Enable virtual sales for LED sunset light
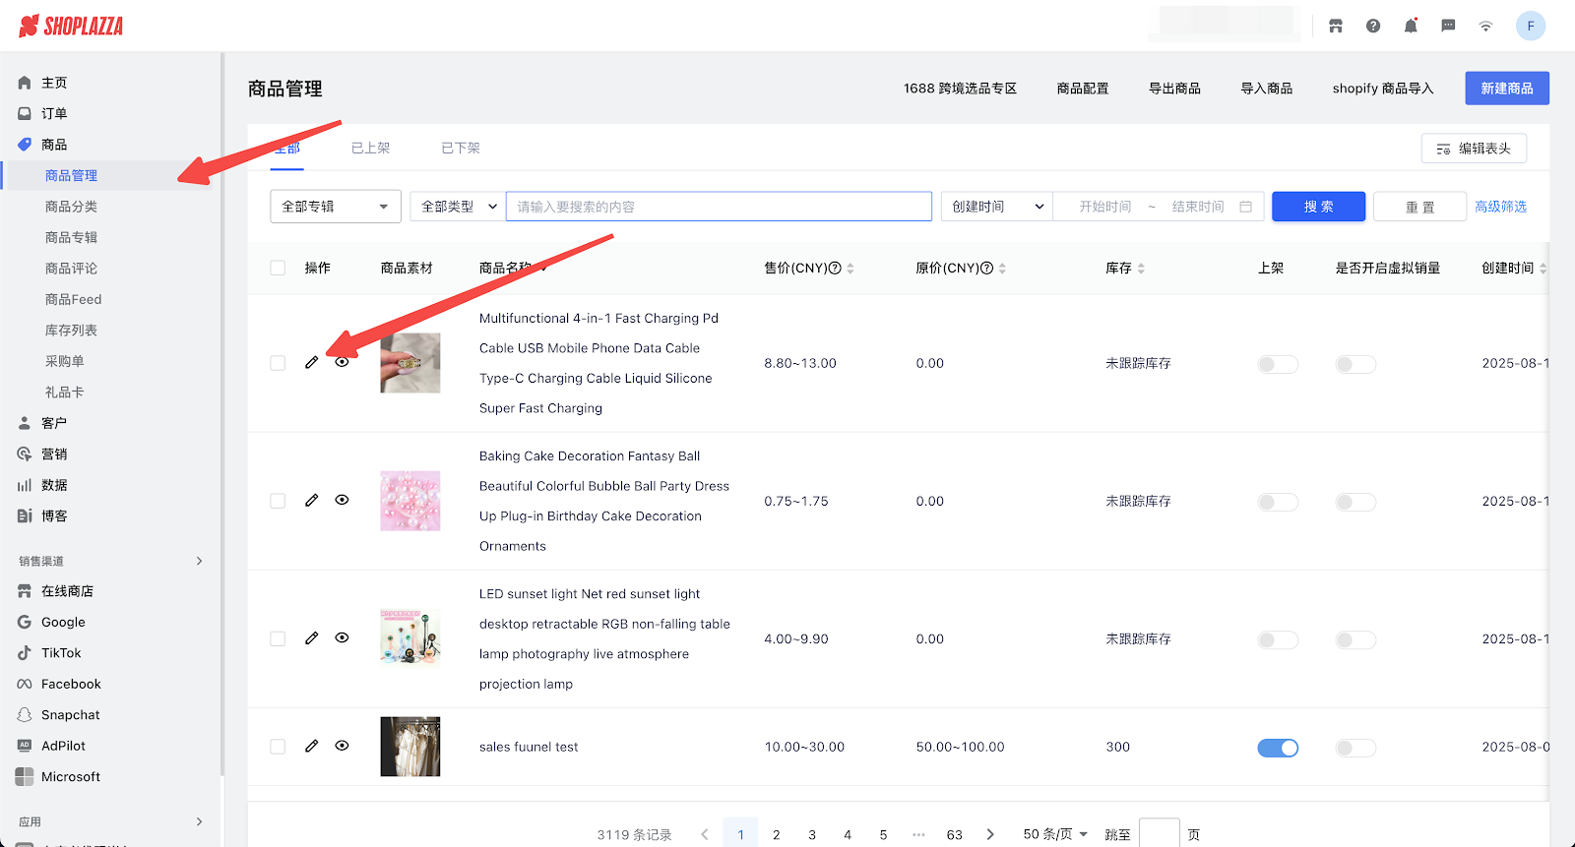 tap(1355, 639)
